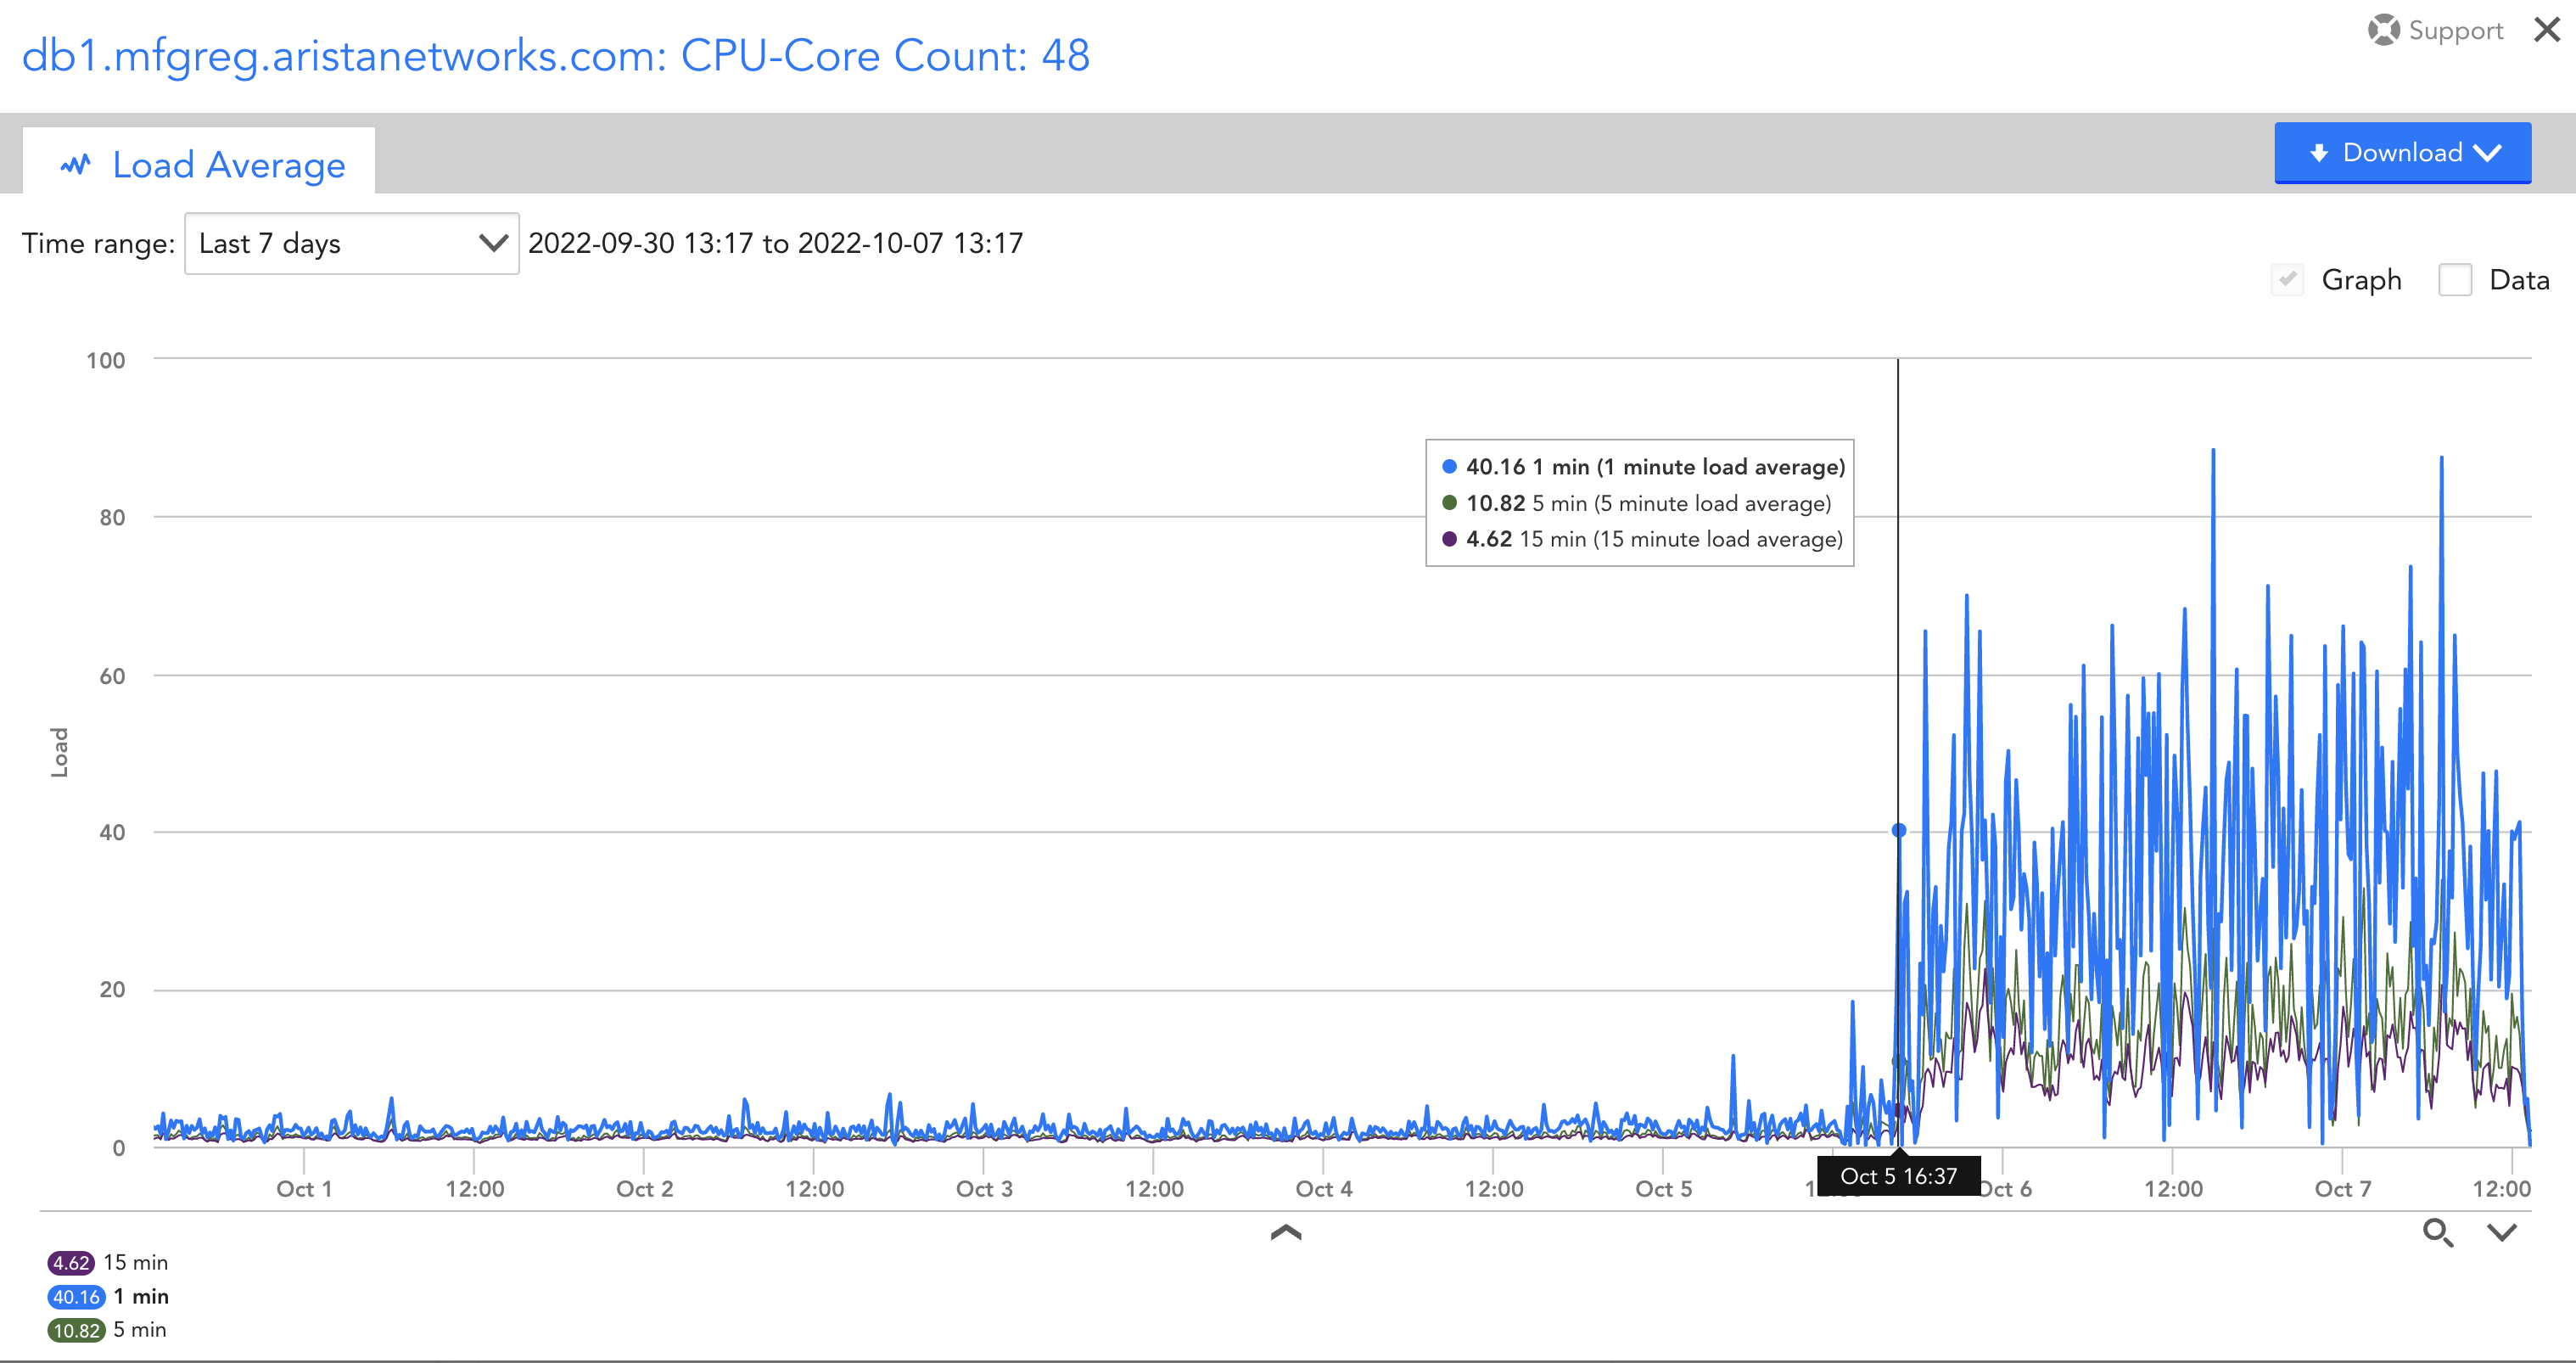Viewport: 2576px width, 1363px height.
Task: Open the Last 7 days time range dropdown
Action: pyautogui.click(x=351, y=243)
